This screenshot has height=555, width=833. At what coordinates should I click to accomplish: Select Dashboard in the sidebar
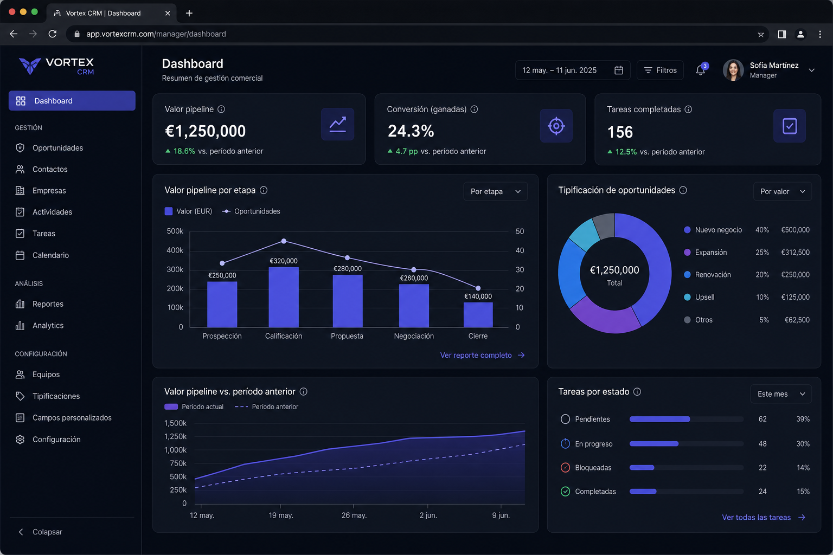coord(72,101)
